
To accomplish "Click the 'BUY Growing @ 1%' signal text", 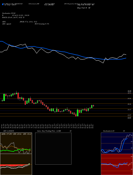I will point(42,24).
